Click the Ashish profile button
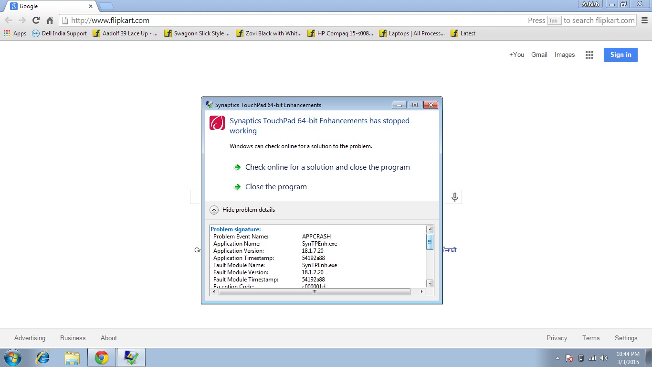652x367 pixels. coord(590,4)
